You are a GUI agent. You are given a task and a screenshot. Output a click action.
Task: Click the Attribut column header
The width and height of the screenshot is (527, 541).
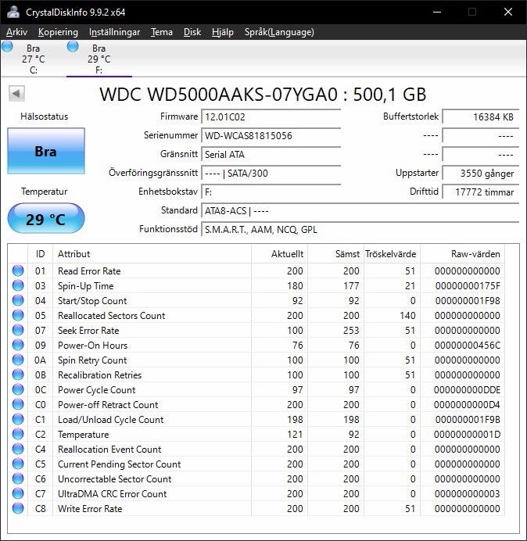tap(152, 254)
